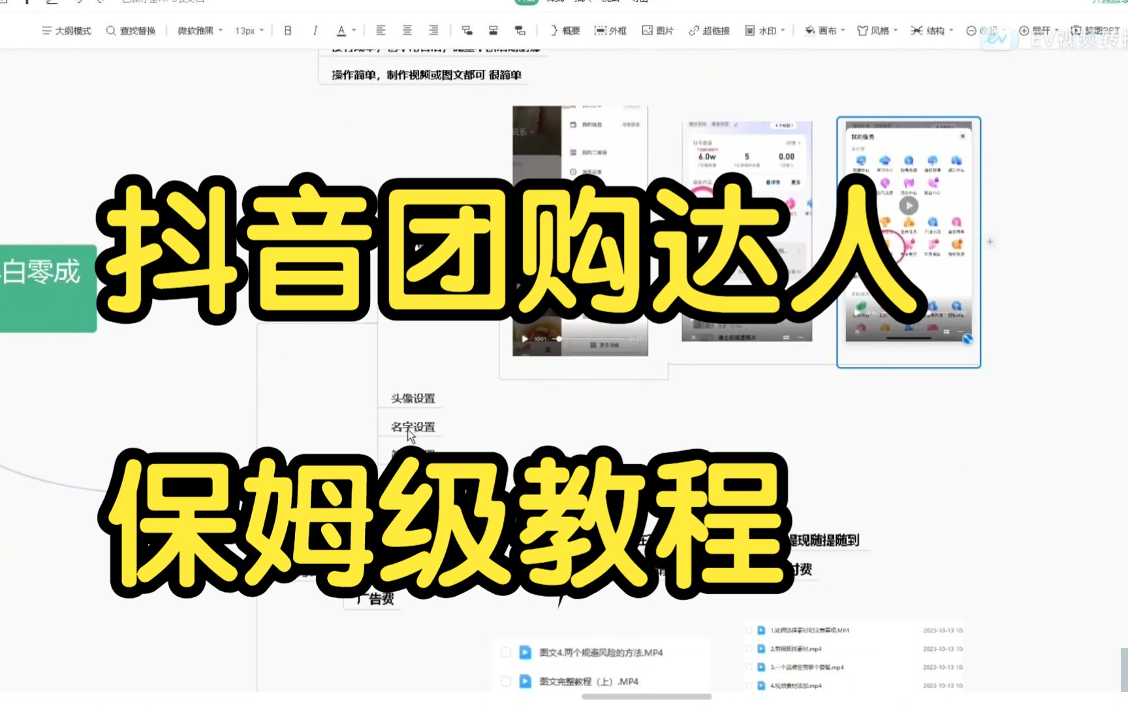The image size is (1128, 705).
Task: Play the video in the highlighted phone screenshot
Action: tap(909, 206)
